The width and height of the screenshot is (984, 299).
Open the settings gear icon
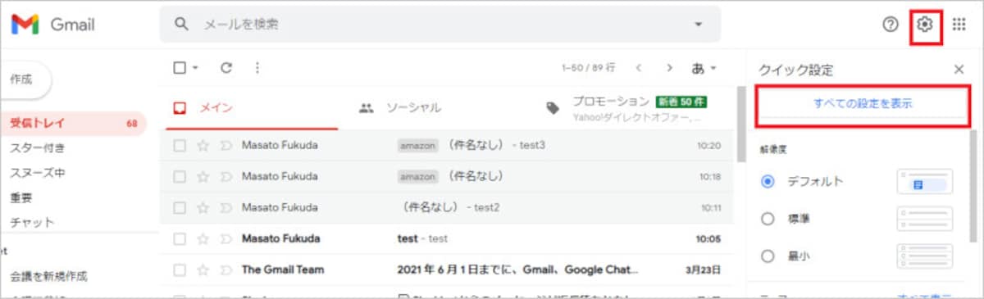click(926, 25)
